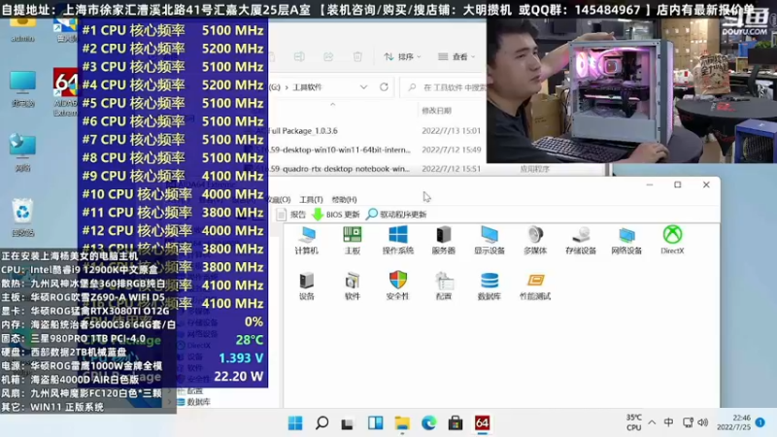Open the clock showing 22:46
The height and width of the screenshot is (437, 777).
(734, 422)
